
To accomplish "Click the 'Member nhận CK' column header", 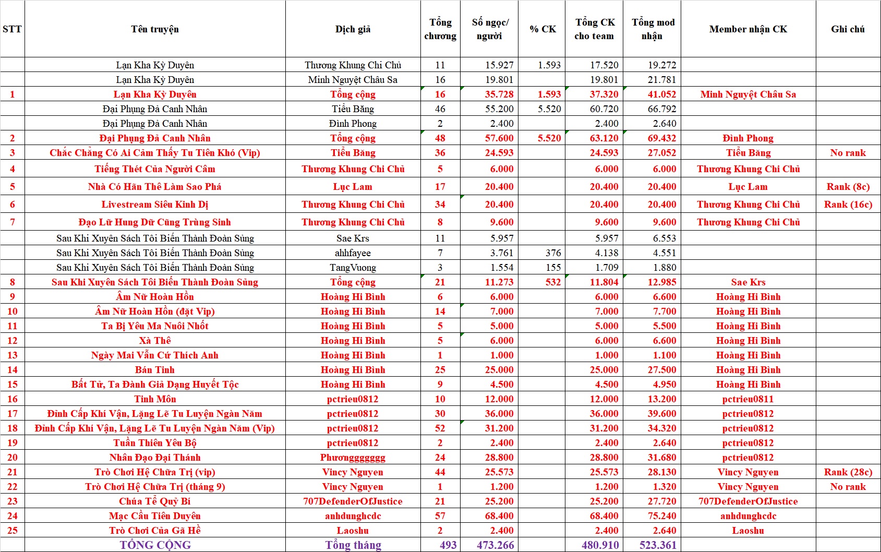I will point(748,29).
